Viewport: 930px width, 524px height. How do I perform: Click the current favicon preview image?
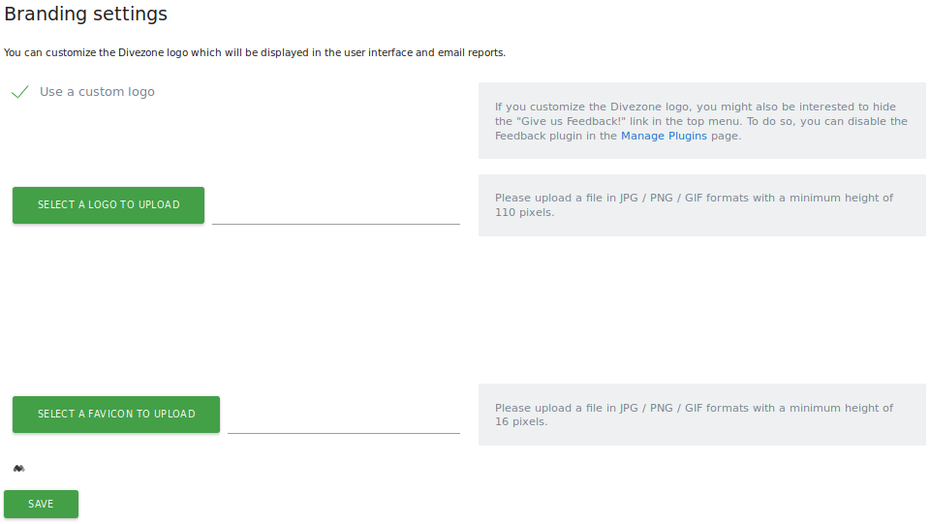click(x=18, y=469)
